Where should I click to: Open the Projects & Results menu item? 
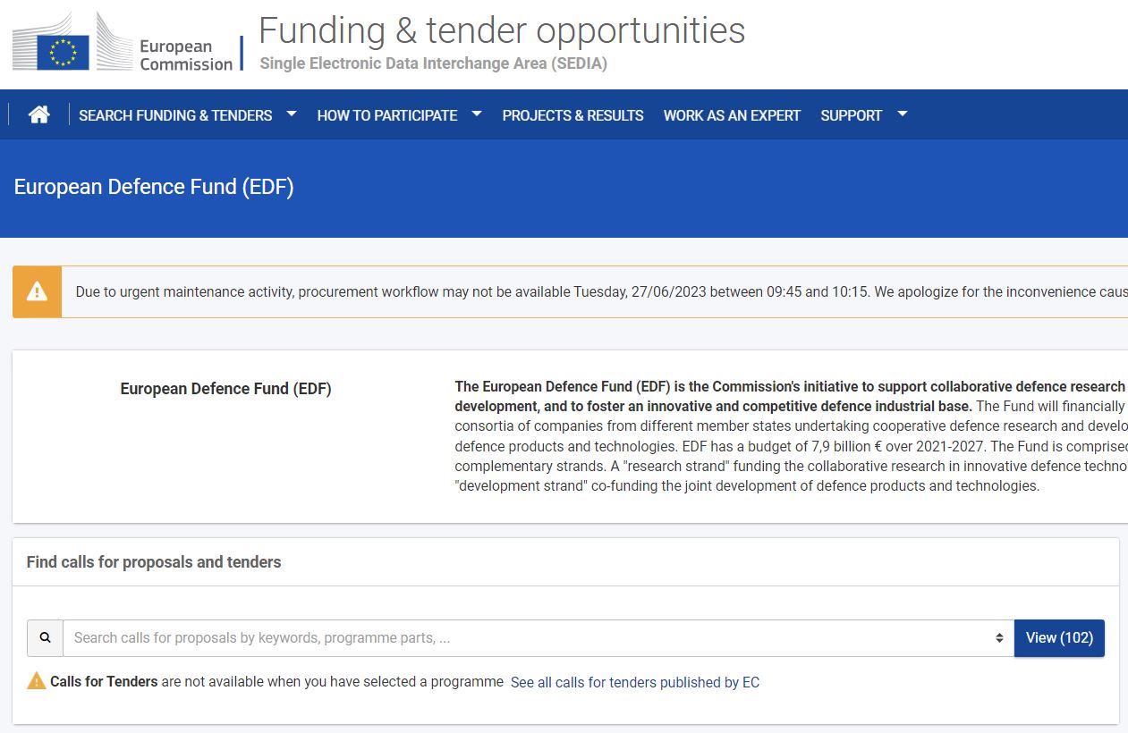[572, 115]
